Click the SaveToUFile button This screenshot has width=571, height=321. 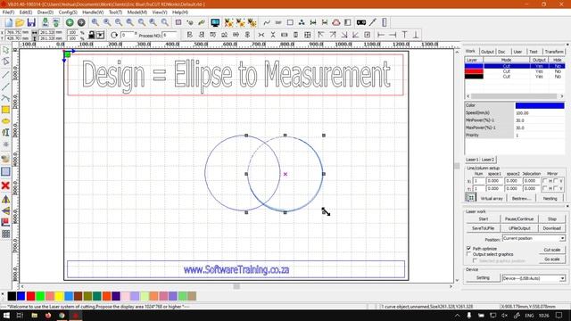(x=484, y=228)
